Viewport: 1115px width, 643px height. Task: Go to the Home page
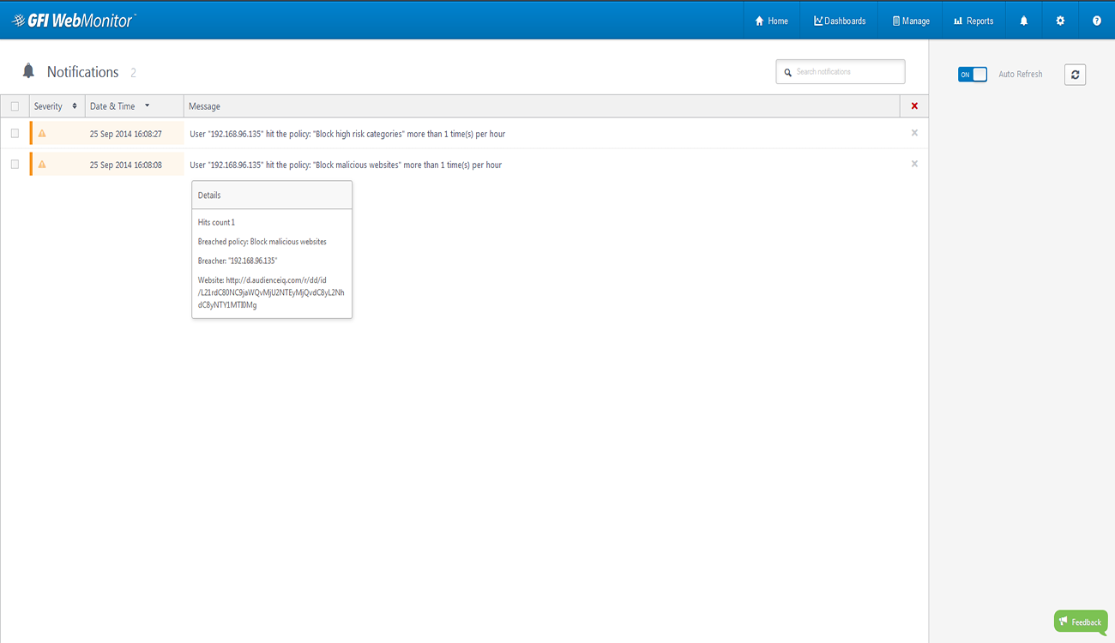(771, 21)
